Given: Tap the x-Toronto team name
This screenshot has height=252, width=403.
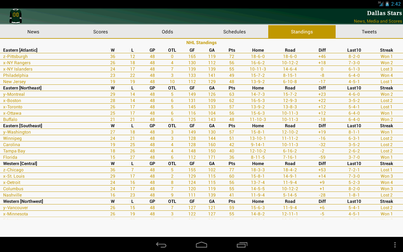Looking at the screenshot, I should 13,107.
